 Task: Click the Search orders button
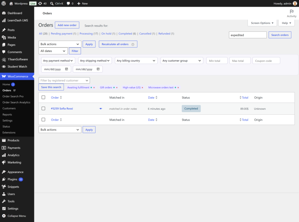tap(280, 35)
